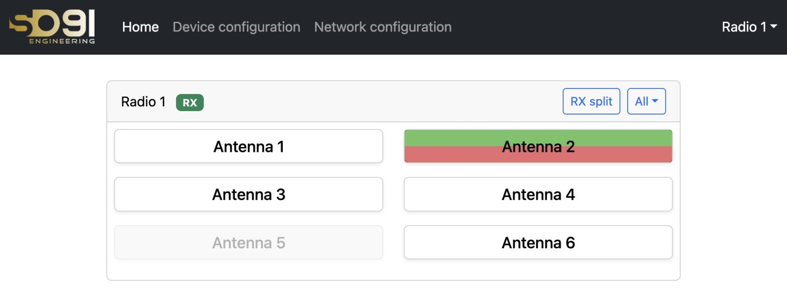Click the green RX status badge

click(190, 102)
